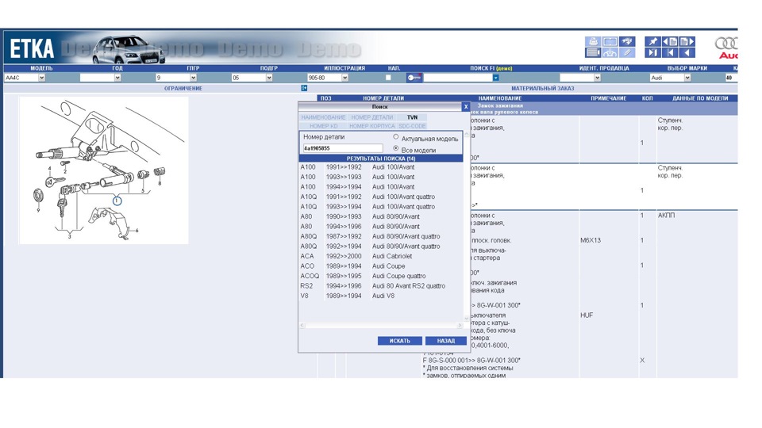Select result A10Q 1993>>1994 Audi 100/Avant quattro
Image resolution: width=762 pixels, height=428 pixels.
coord(380,207)
